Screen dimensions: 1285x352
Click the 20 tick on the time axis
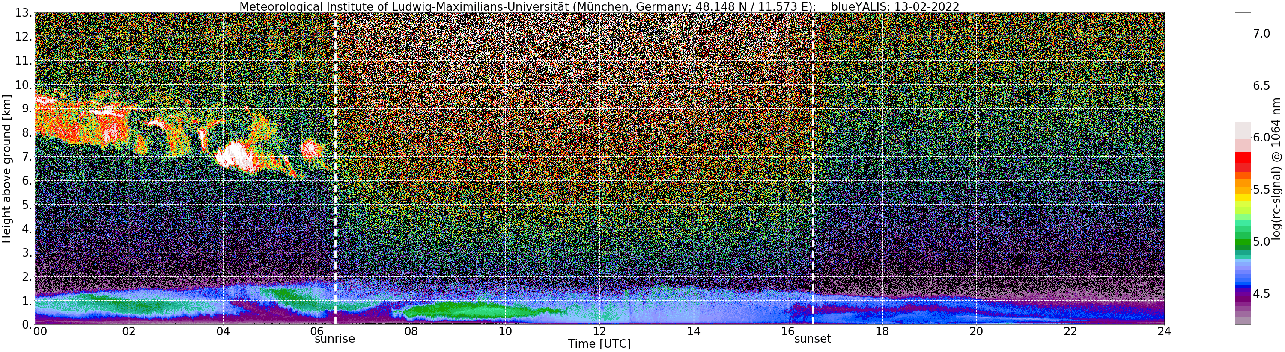[x=976, y=331]
